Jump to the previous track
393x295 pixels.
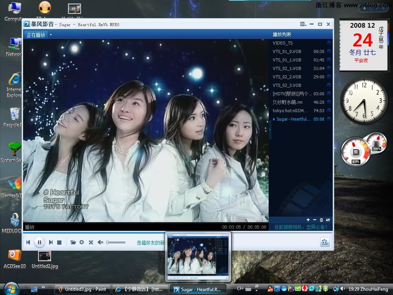28,242
